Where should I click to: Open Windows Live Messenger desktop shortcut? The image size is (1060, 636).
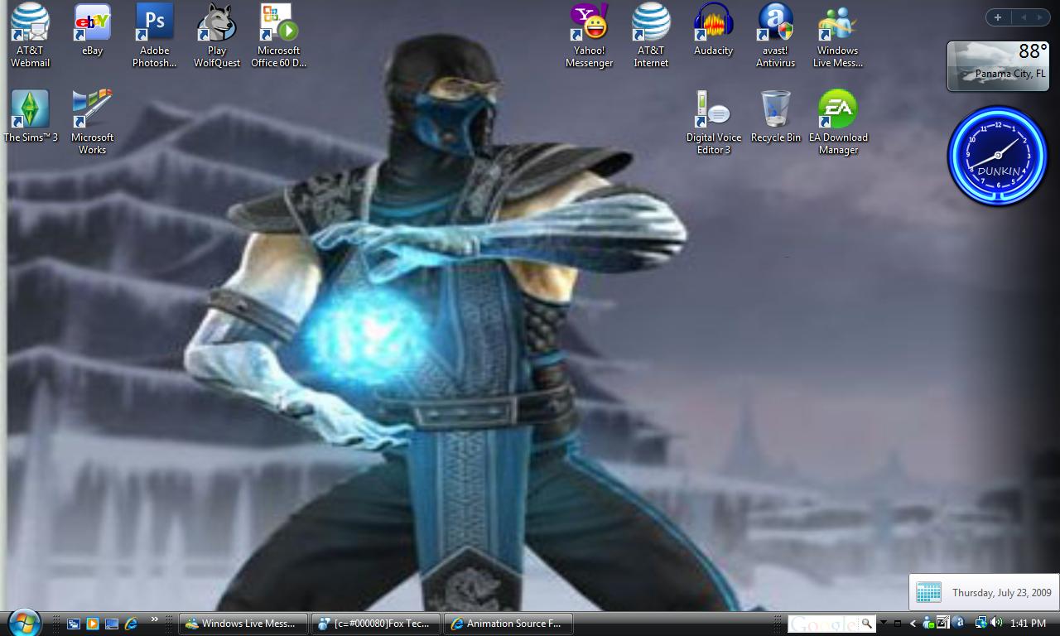coord(837,35)
